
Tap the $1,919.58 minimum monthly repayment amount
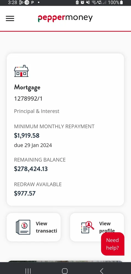pyautogui.click(x=27, y=135)
